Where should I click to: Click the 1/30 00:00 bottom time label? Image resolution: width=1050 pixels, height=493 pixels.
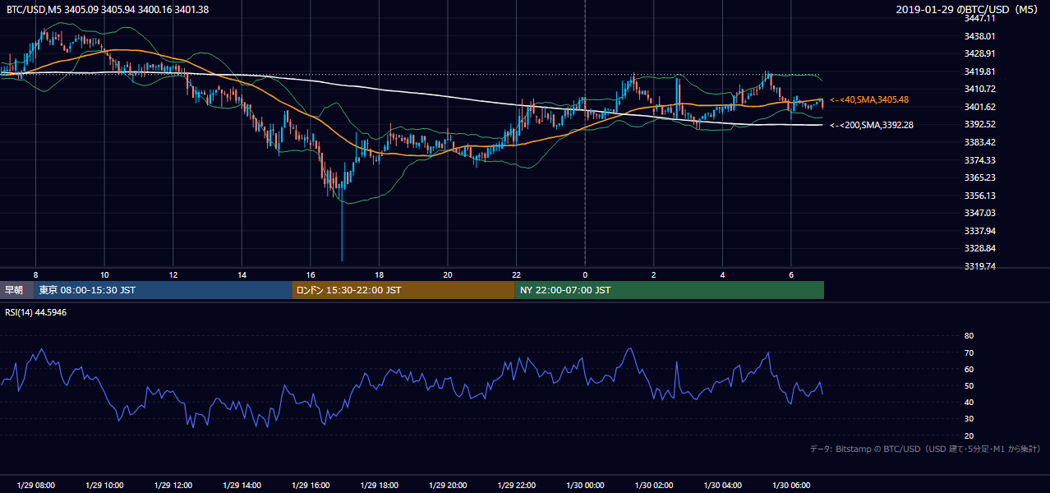click(585, 486)
